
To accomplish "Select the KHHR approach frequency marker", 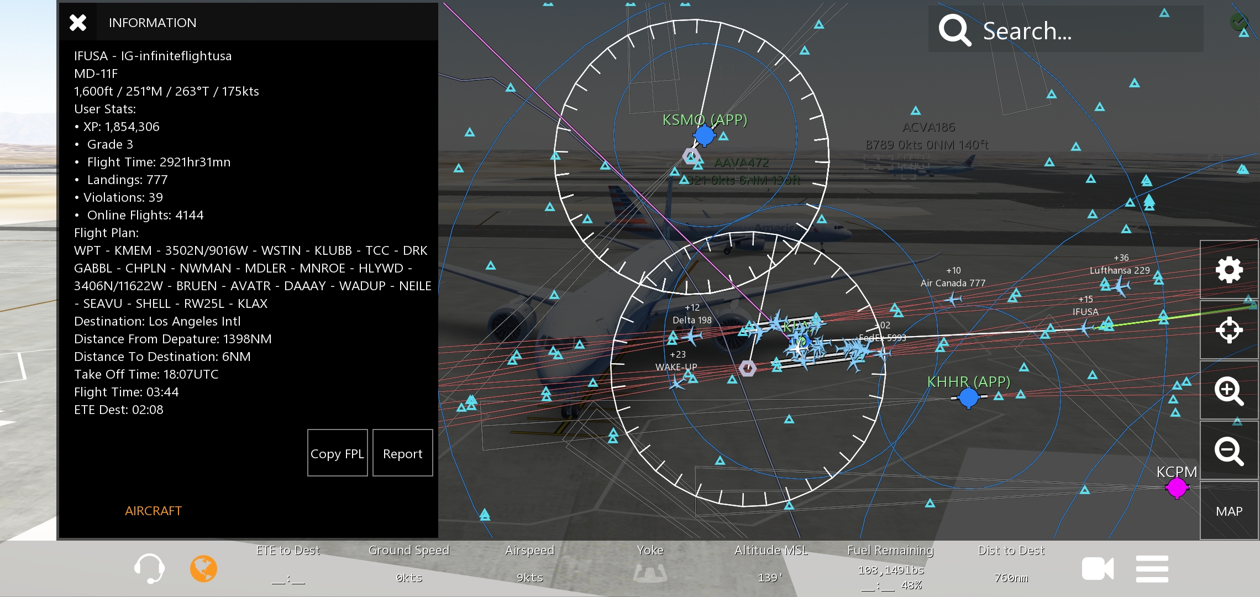I will click(x=968, y=397).
